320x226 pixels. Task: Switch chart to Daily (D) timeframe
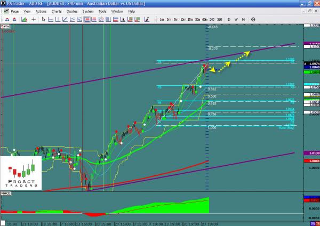point(229,19)
